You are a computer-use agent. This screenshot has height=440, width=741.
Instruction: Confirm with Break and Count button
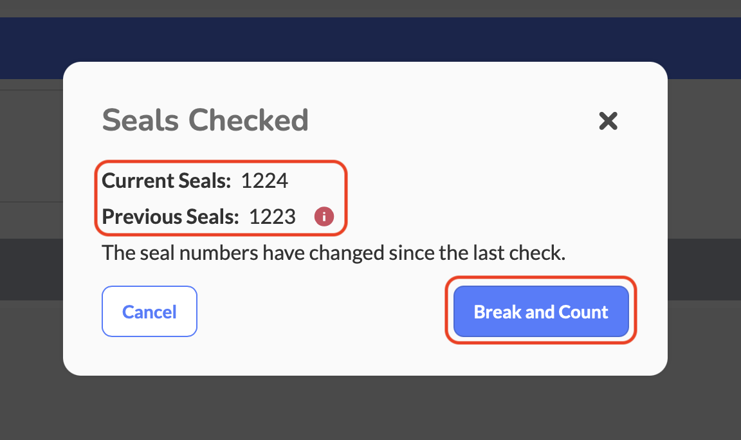point(541,312)
